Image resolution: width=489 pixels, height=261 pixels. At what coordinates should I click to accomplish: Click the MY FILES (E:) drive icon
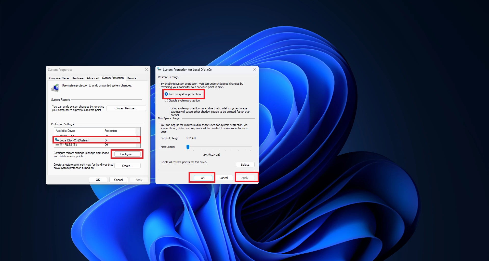pyautogui.click(x=57, y=145)
